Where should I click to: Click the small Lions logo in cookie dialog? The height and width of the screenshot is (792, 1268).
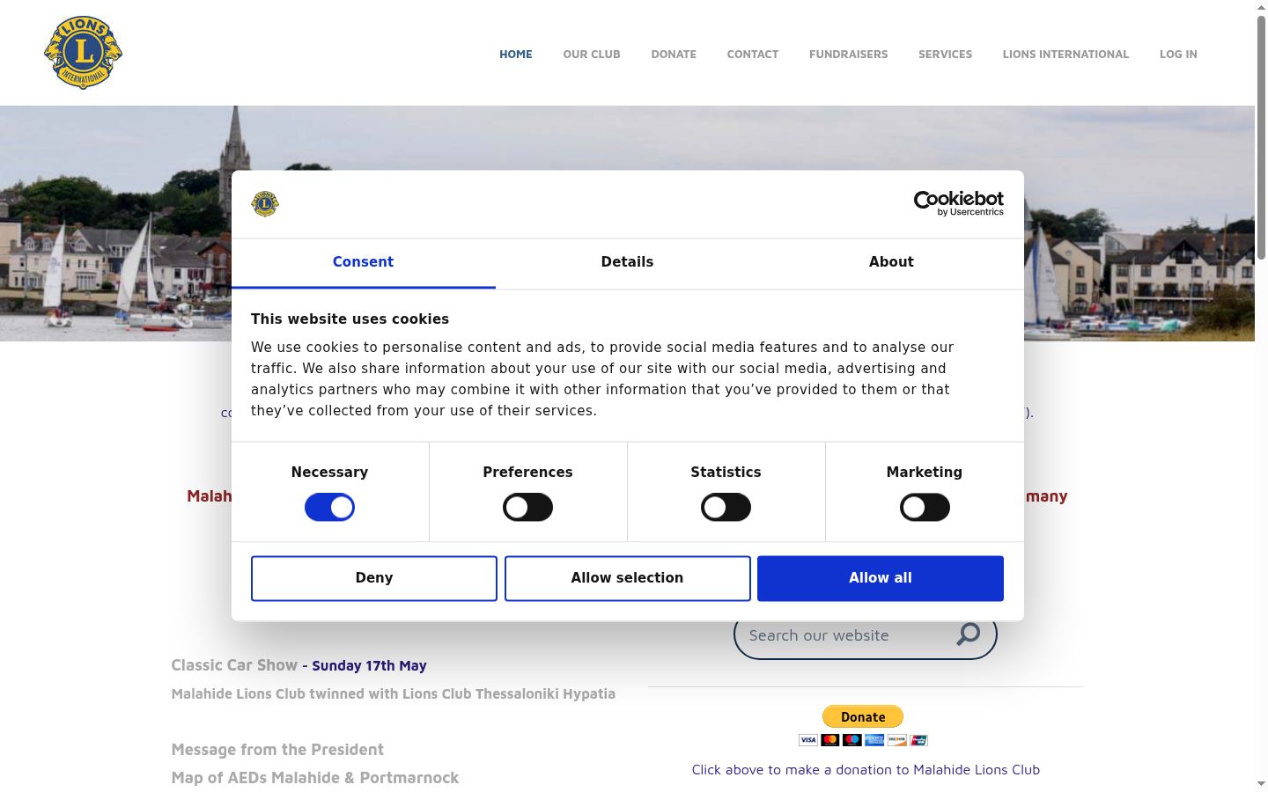(x=265, y=204)
